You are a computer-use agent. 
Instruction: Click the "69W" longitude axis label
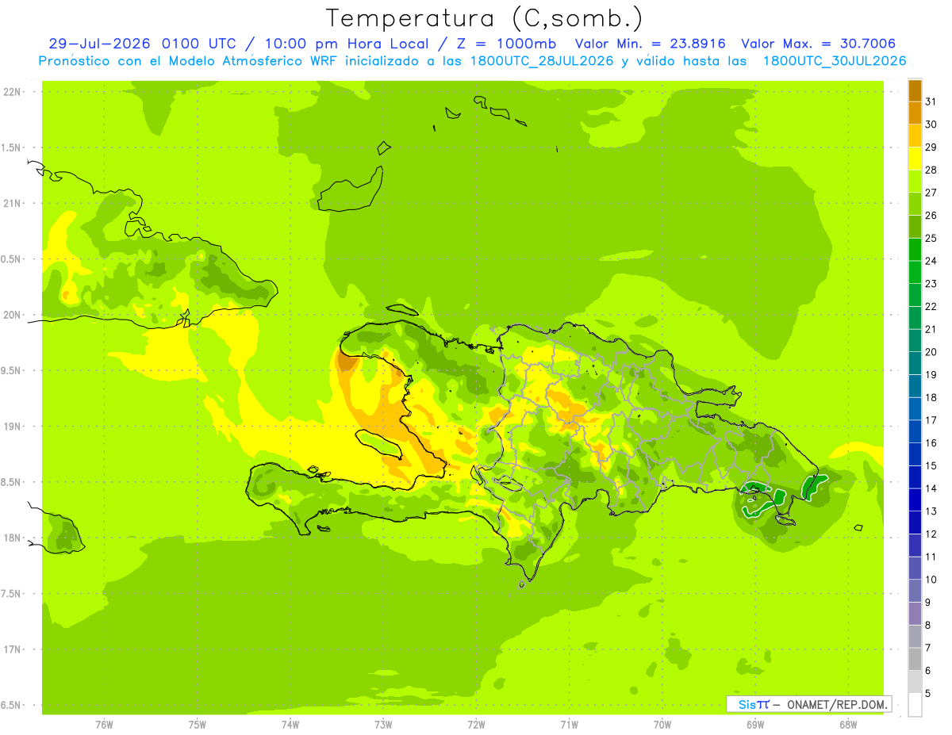coord(755,724)
